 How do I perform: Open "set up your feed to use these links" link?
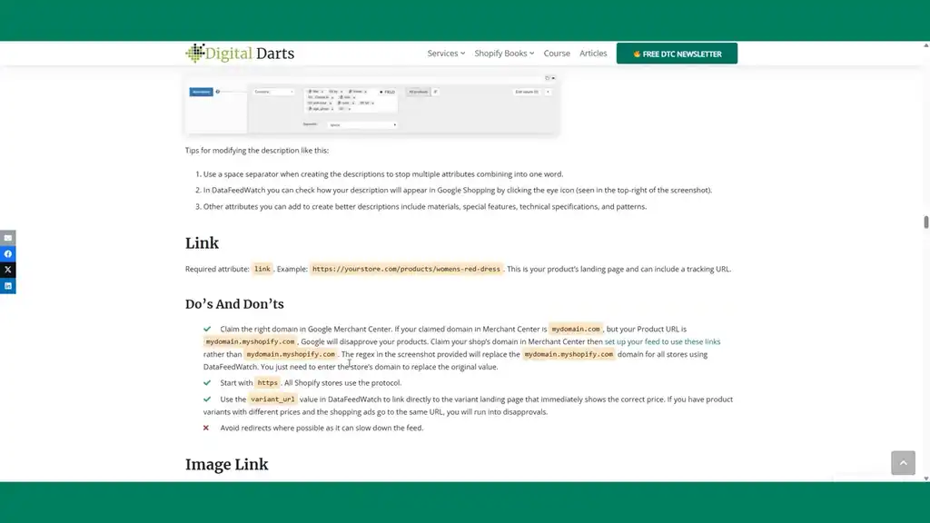(x=662, y=341)
